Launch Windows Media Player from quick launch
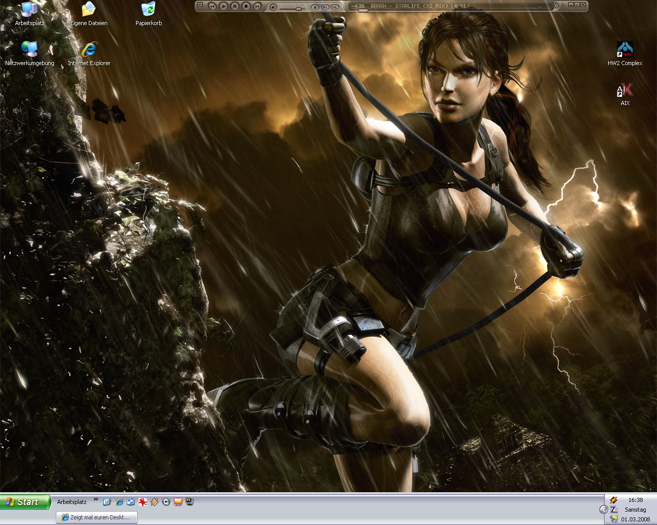 [x=166, y=502]
